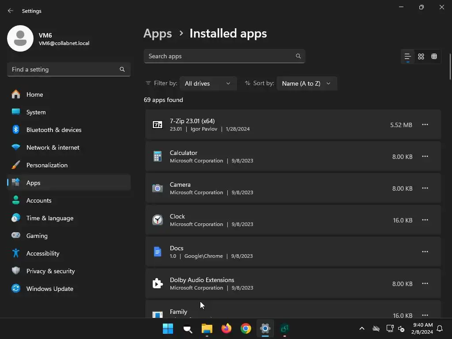
Task: Click the back arrow in Settings
Action: coord(11,11)
